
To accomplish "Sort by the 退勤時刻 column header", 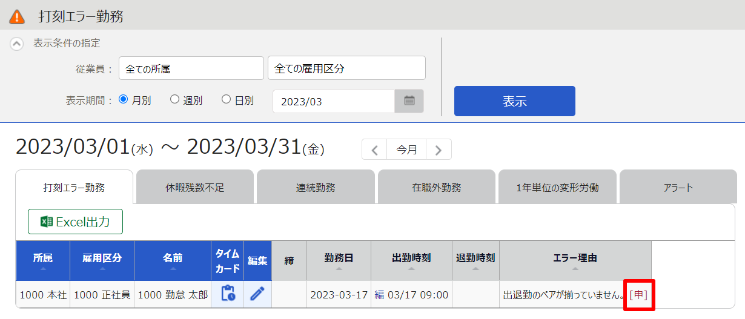I will tap(476, 261).
